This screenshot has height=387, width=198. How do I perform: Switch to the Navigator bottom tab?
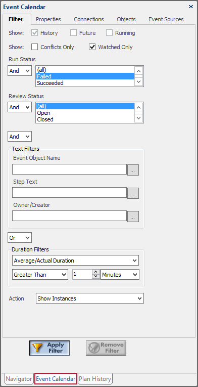(x=19, y=379)
